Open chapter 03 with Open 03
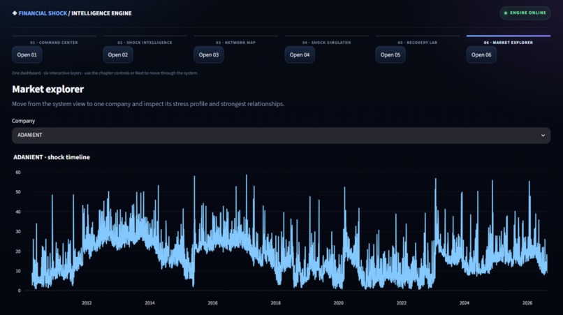Screen dimensions: 563x315 click(209, 55)
